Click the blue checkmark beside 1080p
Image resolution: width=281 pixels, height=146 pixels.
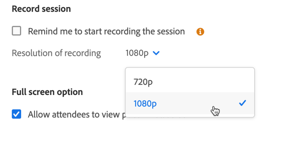(x=242, y=103)
